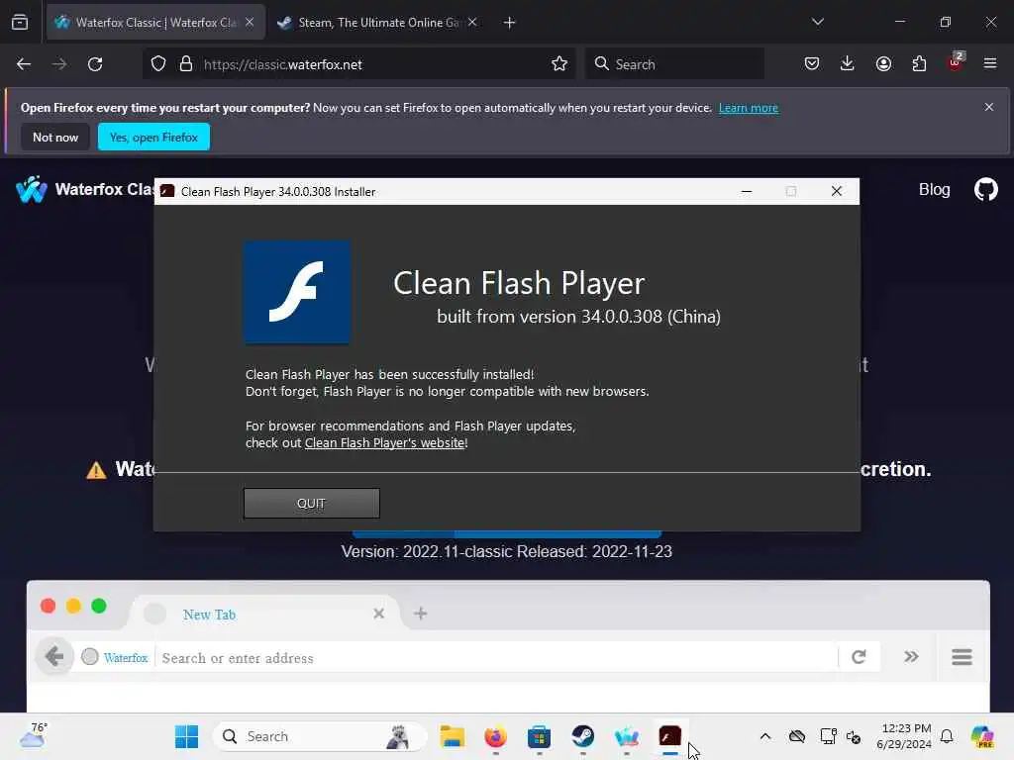Open the network display tray icon
This screenshot has width=1014, height=760.
pyautogui.click(x=828, y=736)
